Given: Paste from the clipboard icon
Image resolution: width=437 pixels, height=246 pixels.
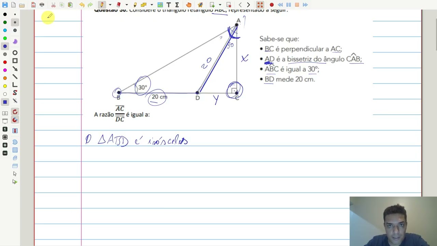Looking at the screenshot, I should (70, 5).
